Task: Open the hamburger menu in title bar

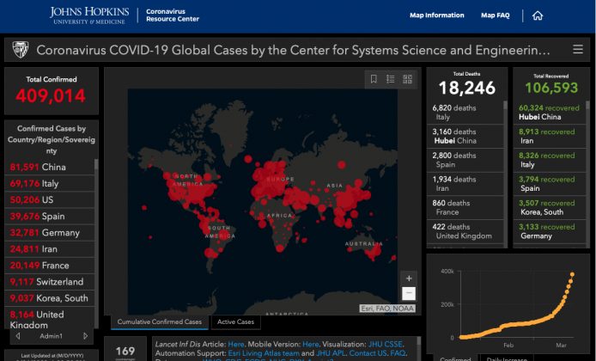Action: (578, 49)
